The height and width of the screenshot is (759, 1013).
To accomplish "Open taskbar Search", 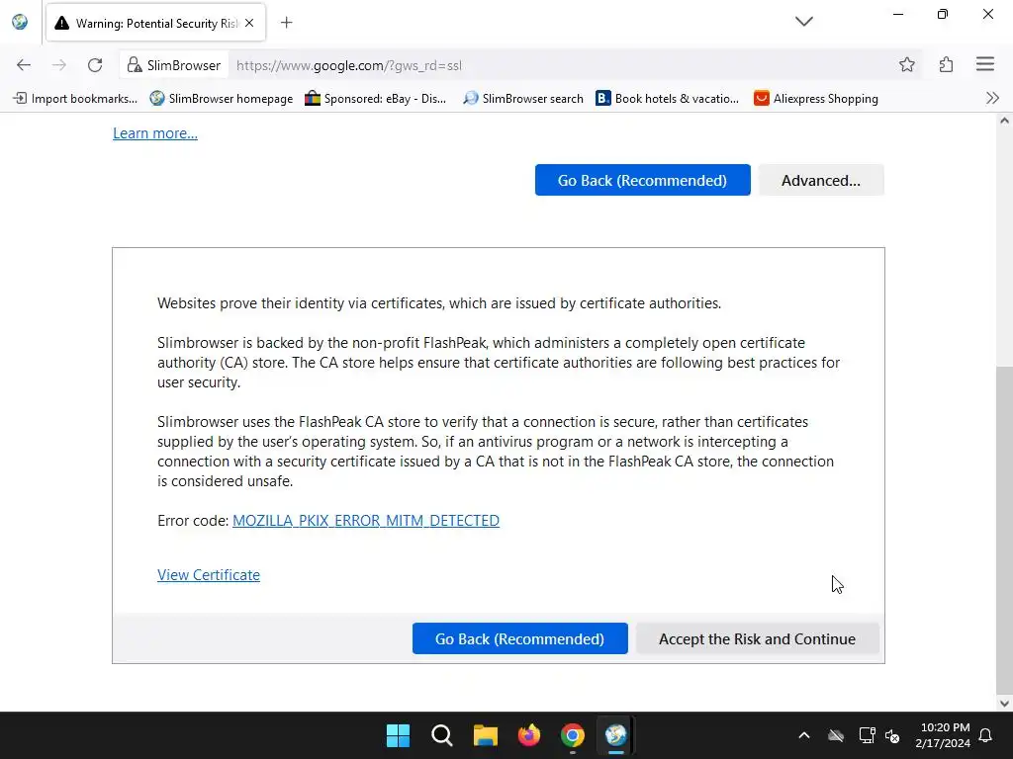I will point(442,735).
